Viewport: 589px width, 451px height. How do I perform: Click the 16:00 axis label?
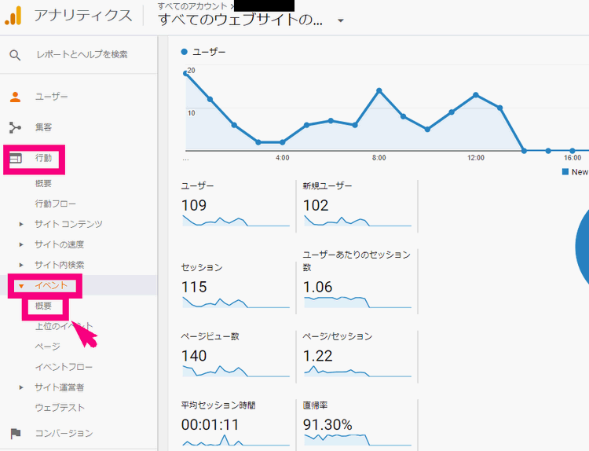tap(572, 158)
